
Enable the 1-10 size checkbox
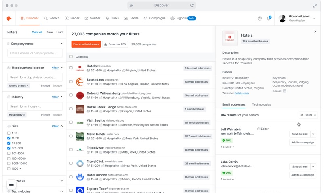[x=8, y=133]
